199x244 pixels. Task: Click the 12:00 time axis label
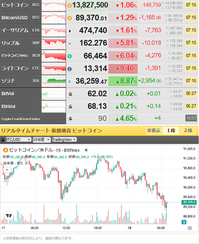click(x=66, y=228)
